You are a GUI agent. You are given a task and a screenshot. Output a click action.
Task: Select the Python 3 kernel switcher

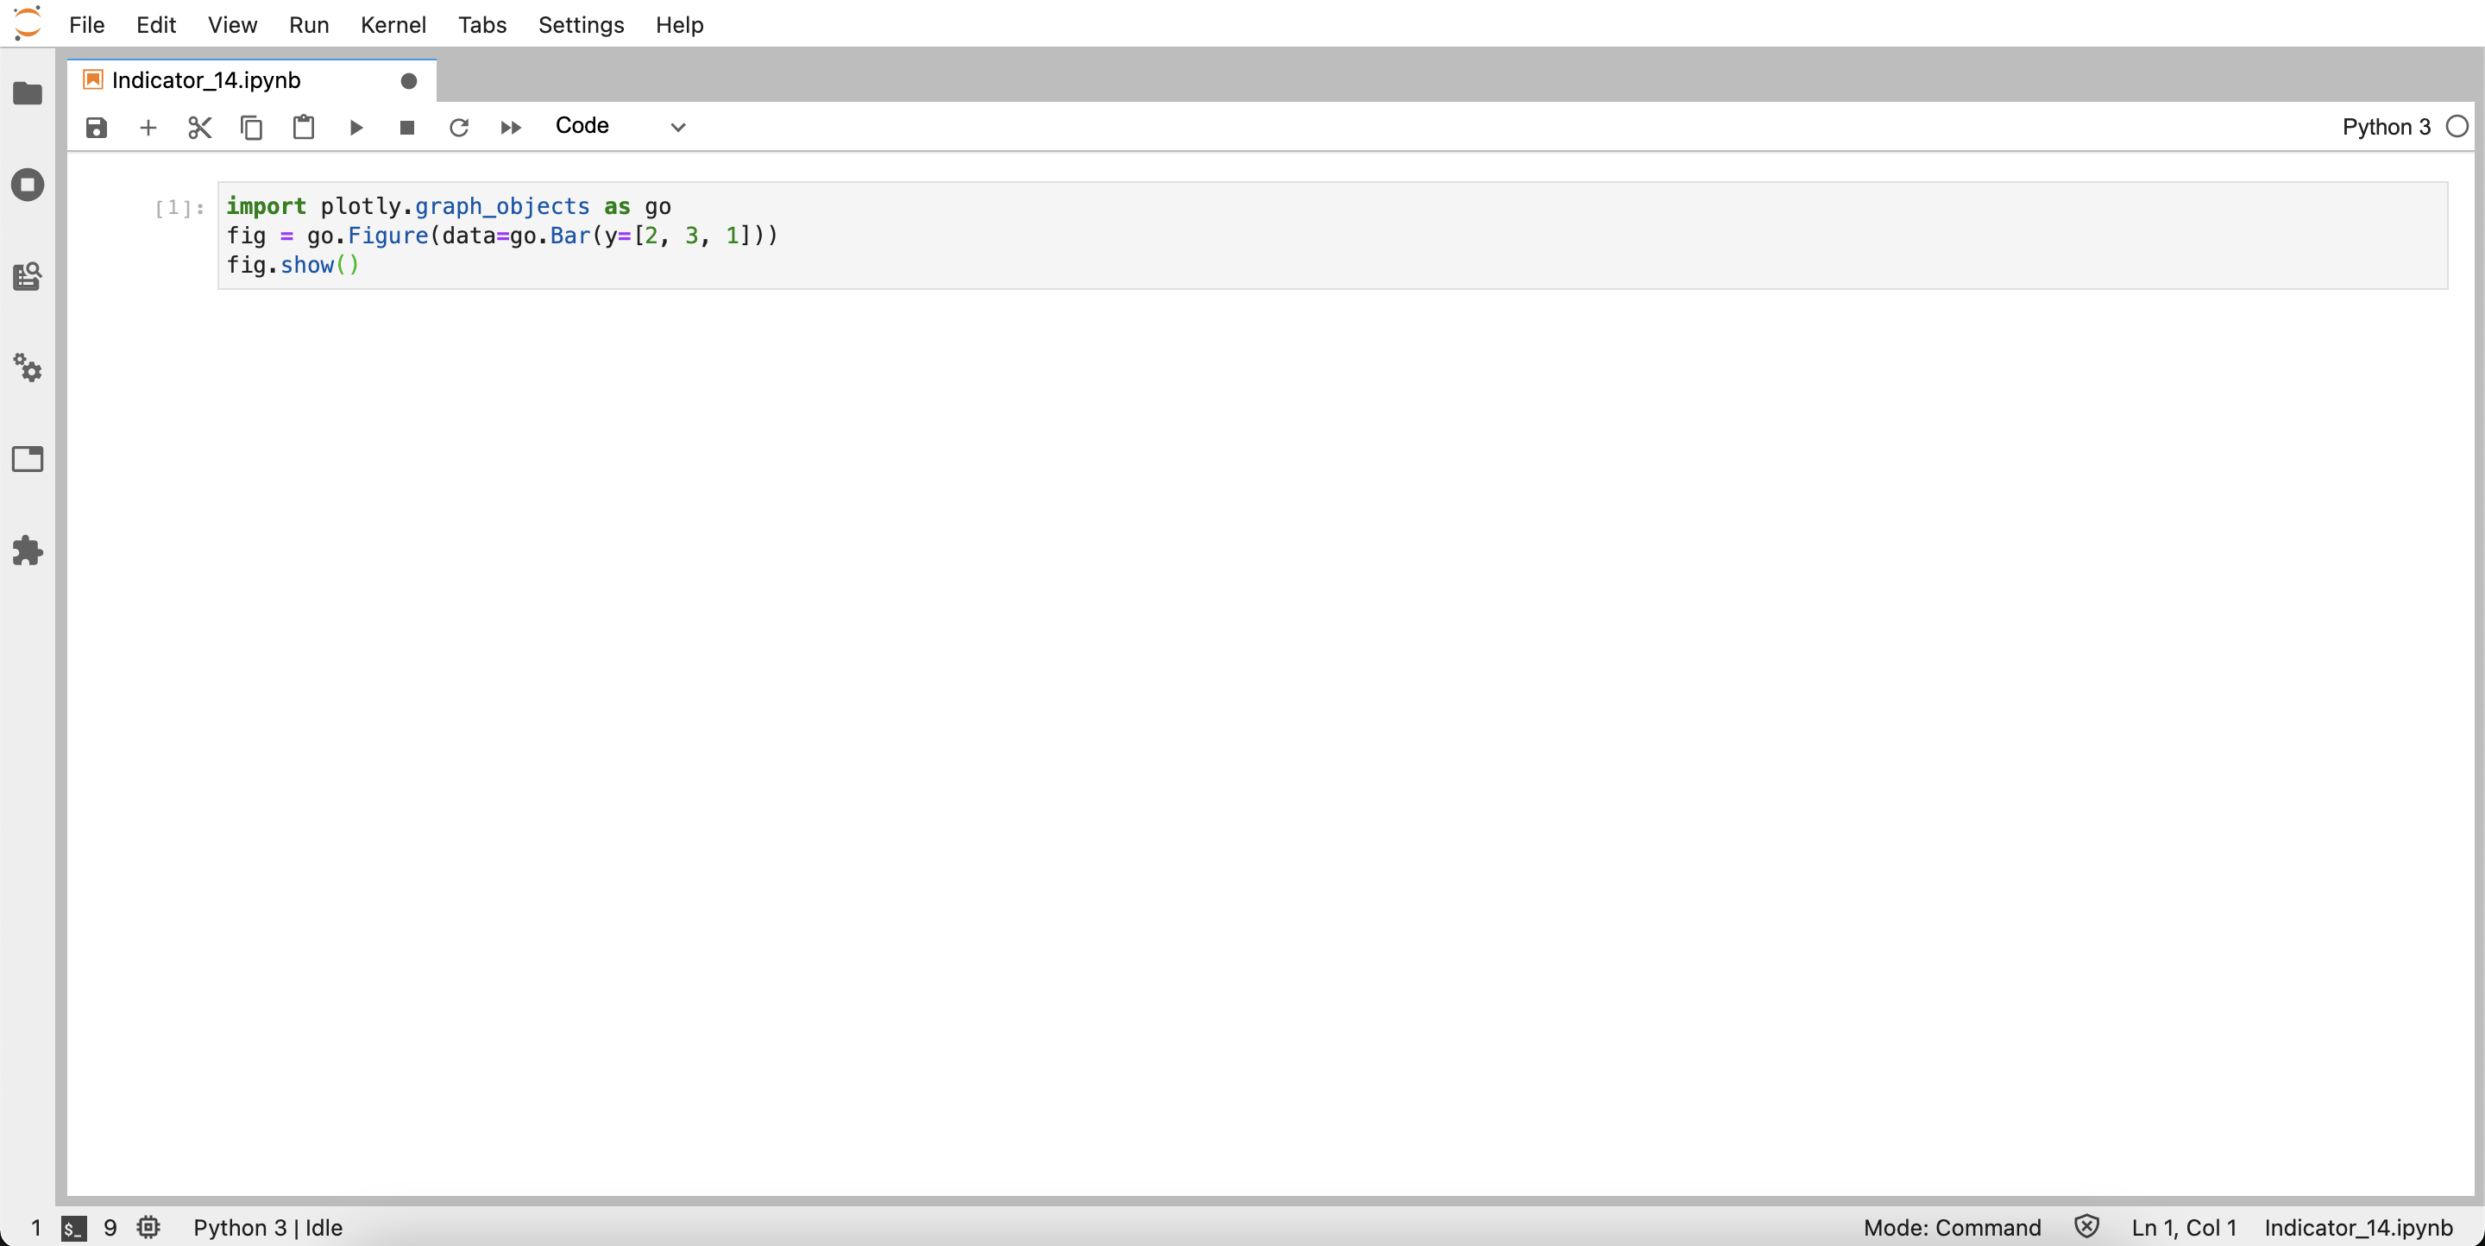[2385, 126]
